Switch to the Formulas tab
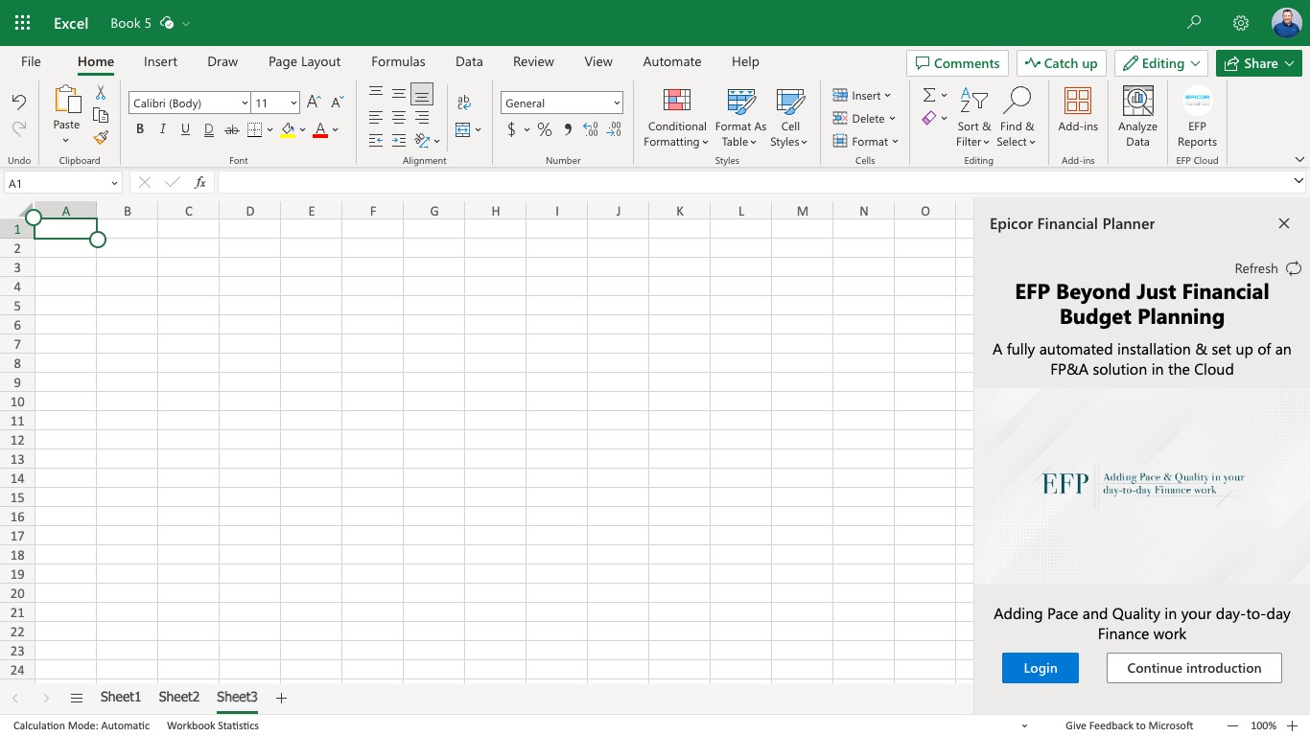This screenshot has width=1310, height=736. coord(398,61)
